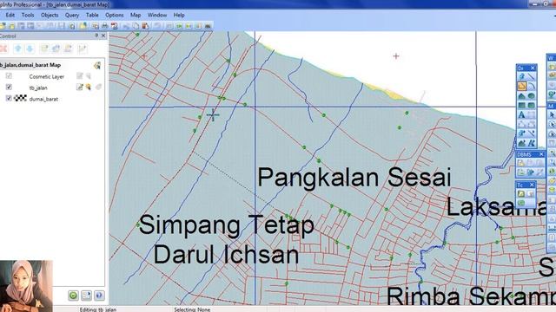
Task: Select the Line tool in Drawing toolbar
Action: click(531, 76)
